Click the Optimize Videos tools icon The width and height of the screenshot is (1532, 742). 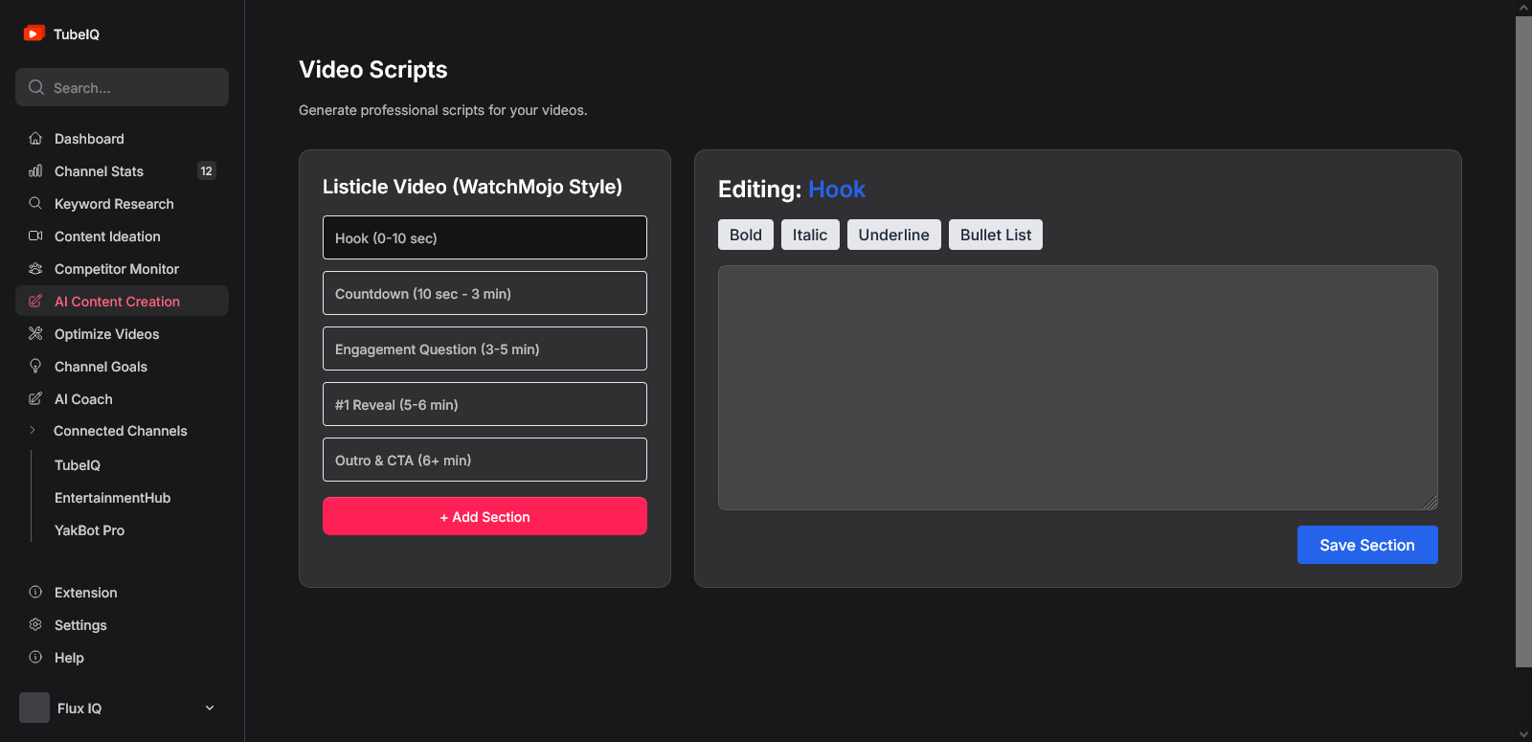[x=35, y=334]
